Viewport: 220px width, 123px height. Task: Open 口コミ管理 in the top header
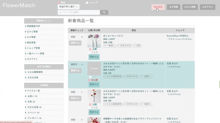pyautogui.click(x=190, y=7)
